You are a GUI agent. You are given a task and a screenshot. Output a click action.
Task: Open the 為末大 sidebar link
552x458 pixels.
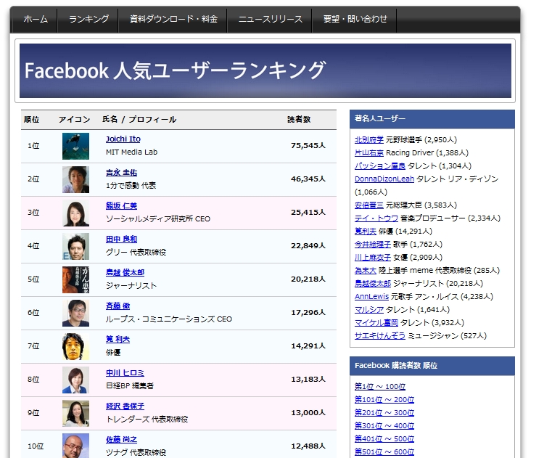coord(366,271)
